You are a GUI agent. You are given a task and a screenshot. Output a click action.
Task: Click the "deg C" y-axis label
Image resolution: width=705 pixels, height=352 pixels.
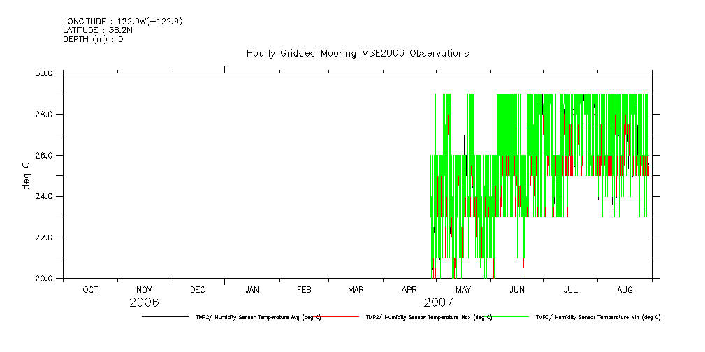[27, 175]
